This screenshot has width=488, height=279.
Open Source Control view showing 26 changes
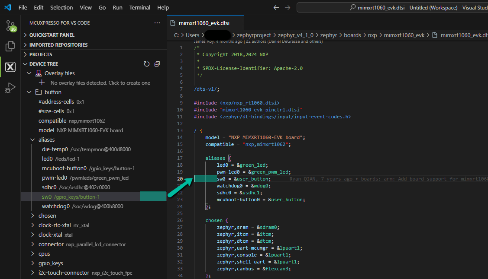coord(9,26)
